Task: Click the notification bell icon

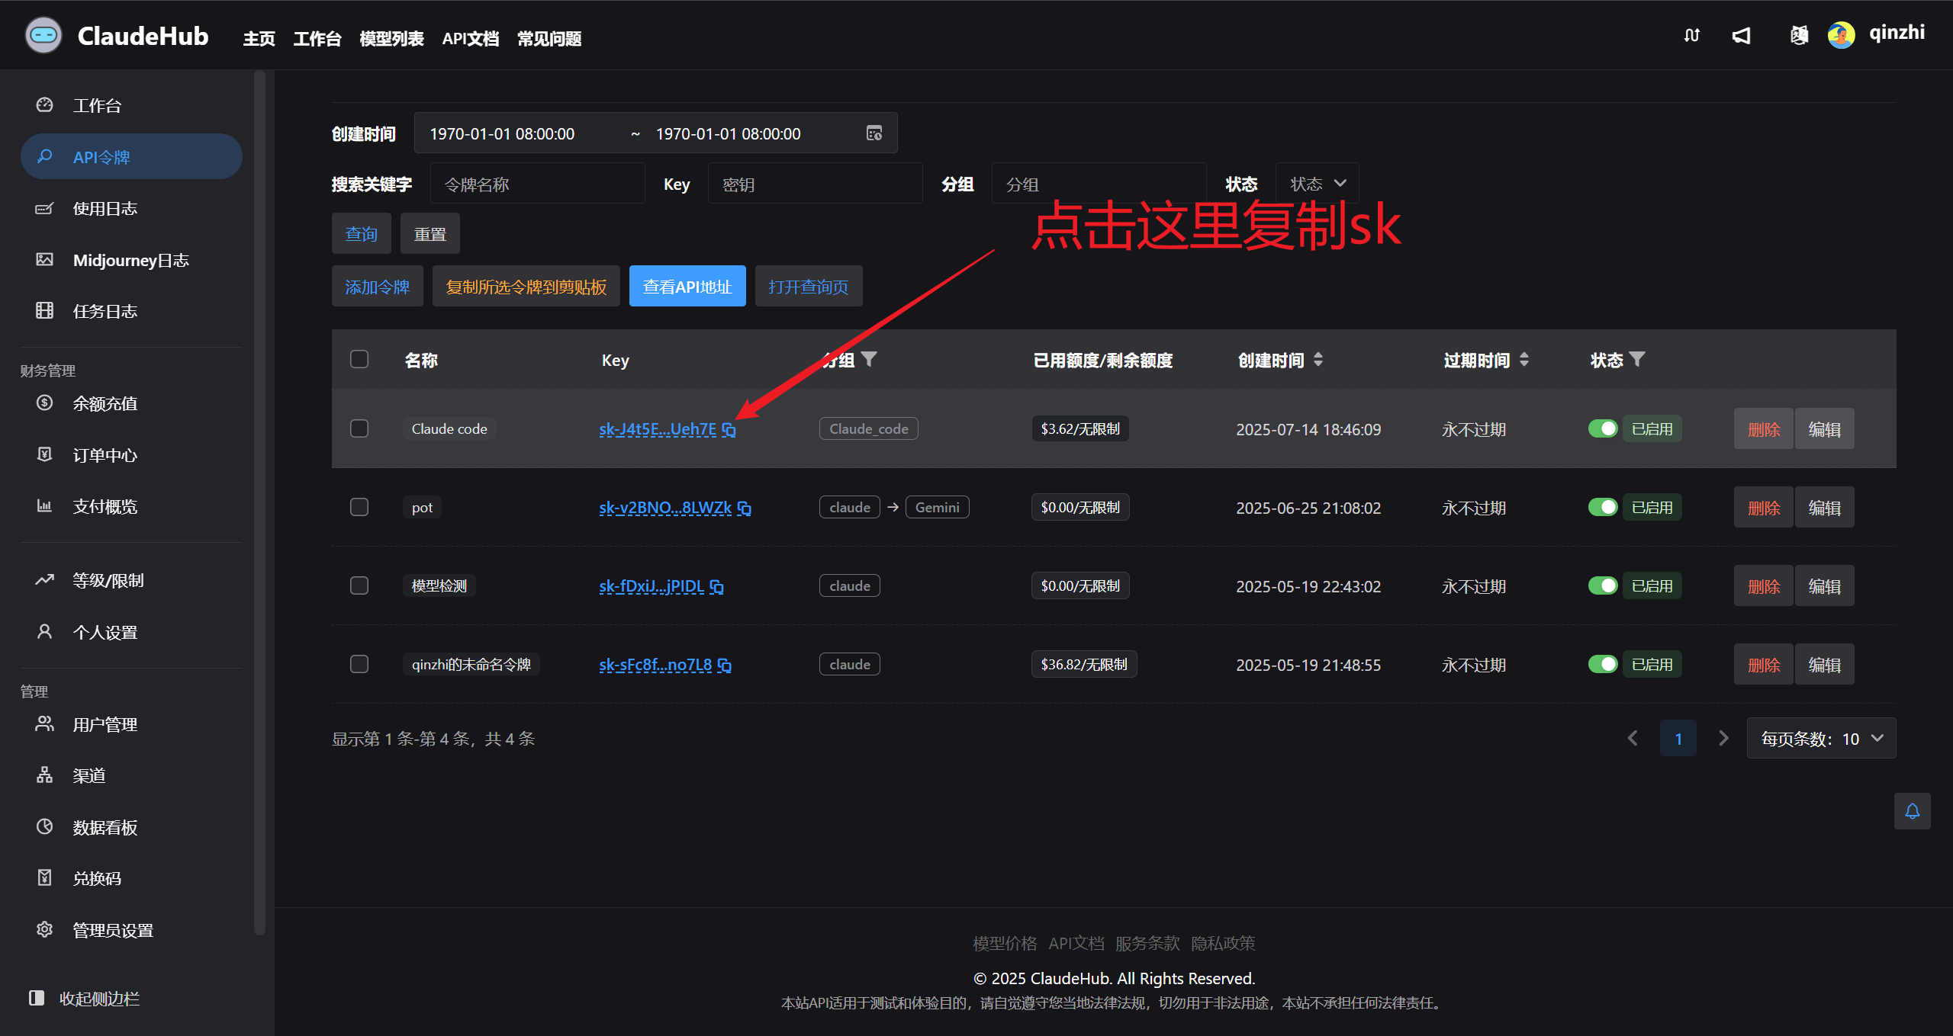Action: click(x=1912, y=811)
